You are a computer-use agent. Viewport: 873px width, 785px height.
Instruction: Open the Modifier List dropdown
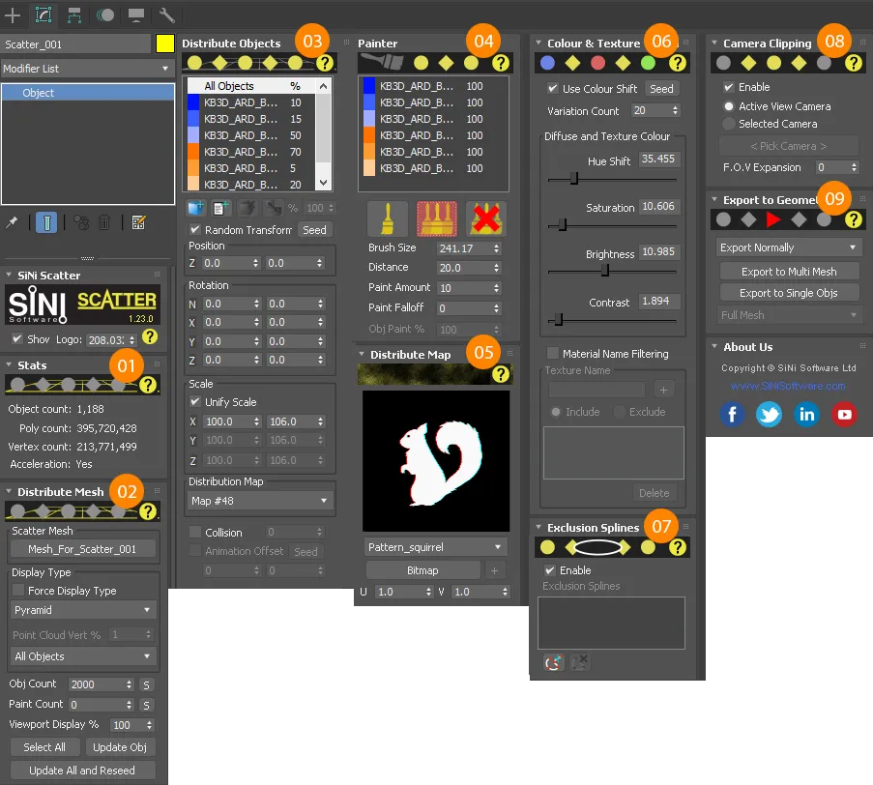point(87,70)
